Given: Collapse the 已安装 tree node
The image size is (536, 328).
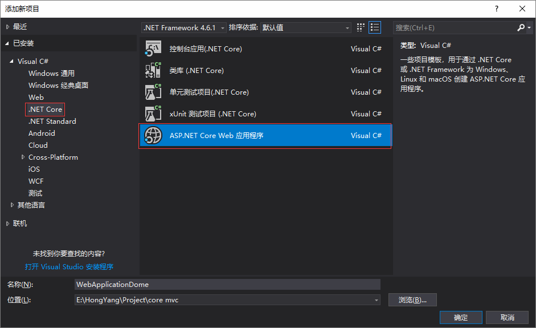Looking at the screenshot, I should [7, 43].
